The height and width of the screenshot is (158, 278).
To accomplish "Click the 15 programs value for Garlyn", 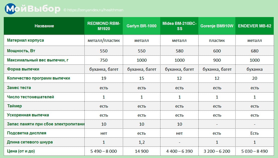I will (x=141, y=78).
